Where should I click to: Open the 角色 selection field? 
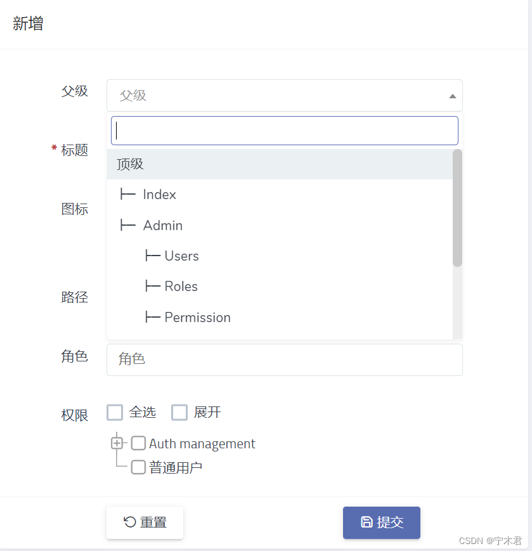coord(284,360)
